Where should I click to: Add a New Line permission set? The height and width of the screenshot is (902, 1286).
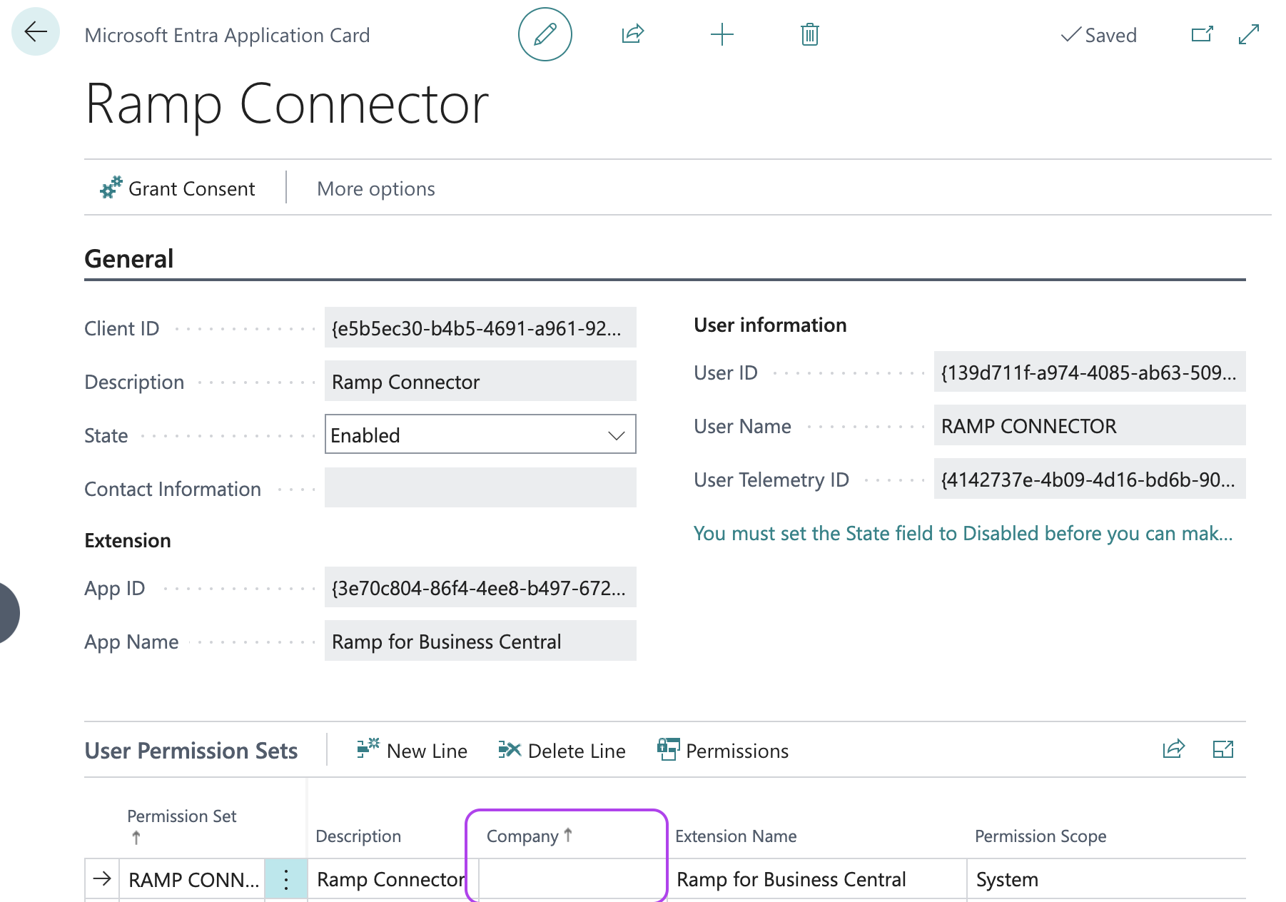click(412, 750)
